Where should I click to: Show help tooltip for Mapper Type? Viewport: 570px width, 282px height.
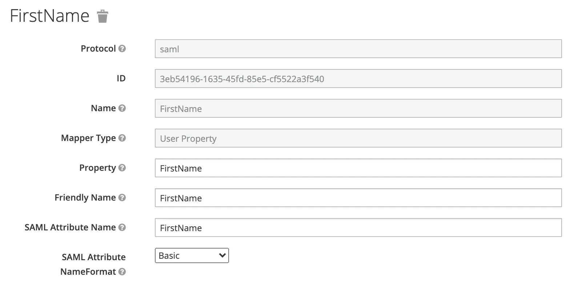[x=122, y=138]
